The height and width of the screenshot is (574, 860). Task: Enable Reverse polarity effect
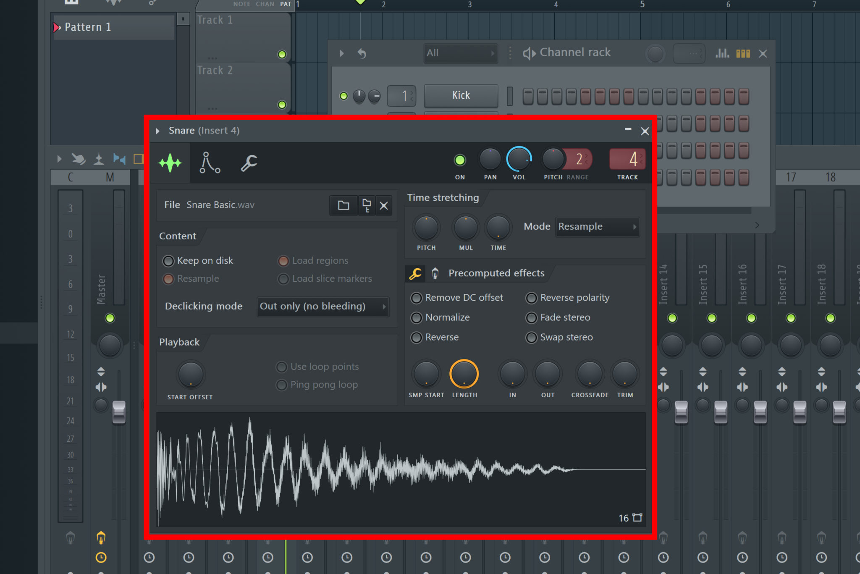click(531, 298)
